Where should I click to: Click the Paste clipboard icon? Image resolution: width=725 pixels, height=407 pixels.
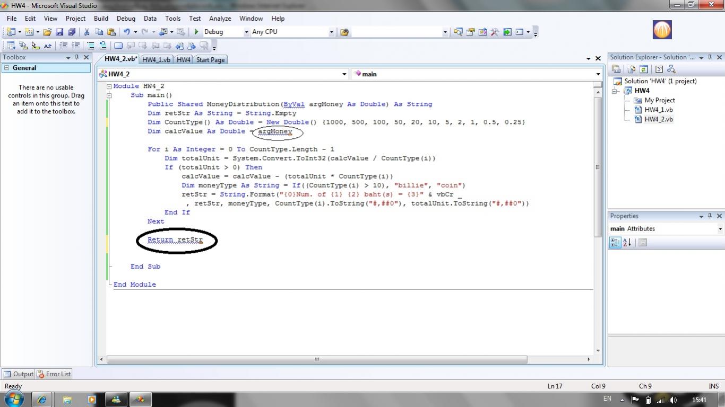pos(111,32)
